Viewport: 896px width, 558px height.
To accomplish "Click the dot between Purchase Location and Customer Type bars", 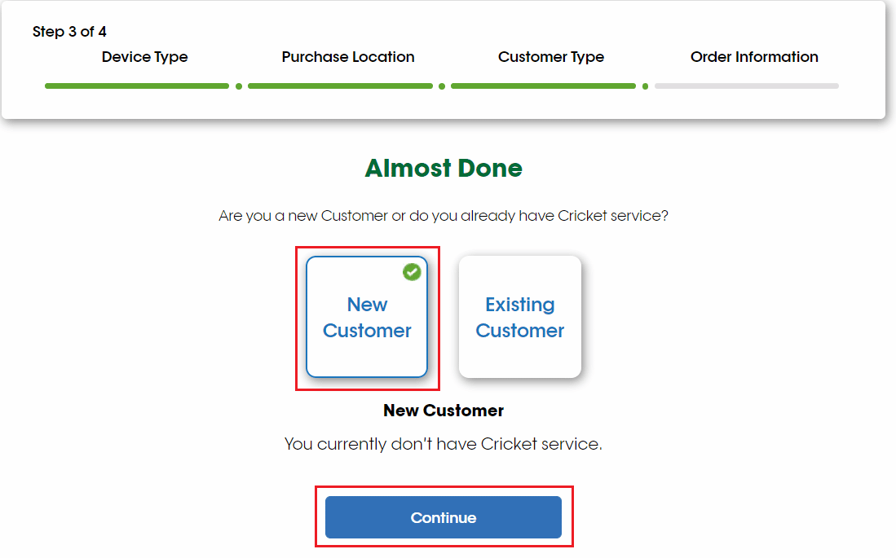I will [442, 86].
